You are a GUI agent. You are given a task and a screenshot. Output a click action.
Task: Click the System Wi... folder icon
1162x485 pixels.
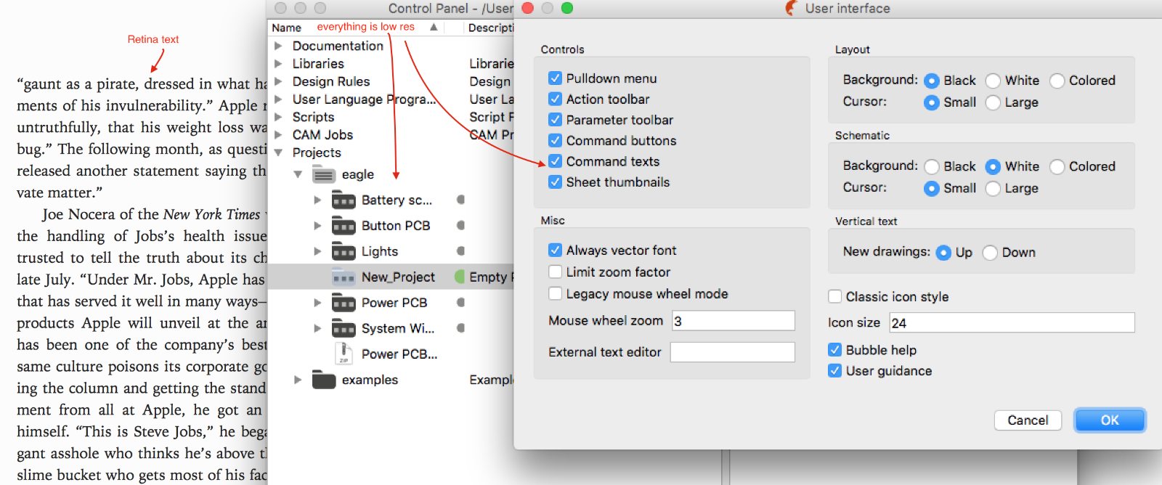click(x=344, y=328)
